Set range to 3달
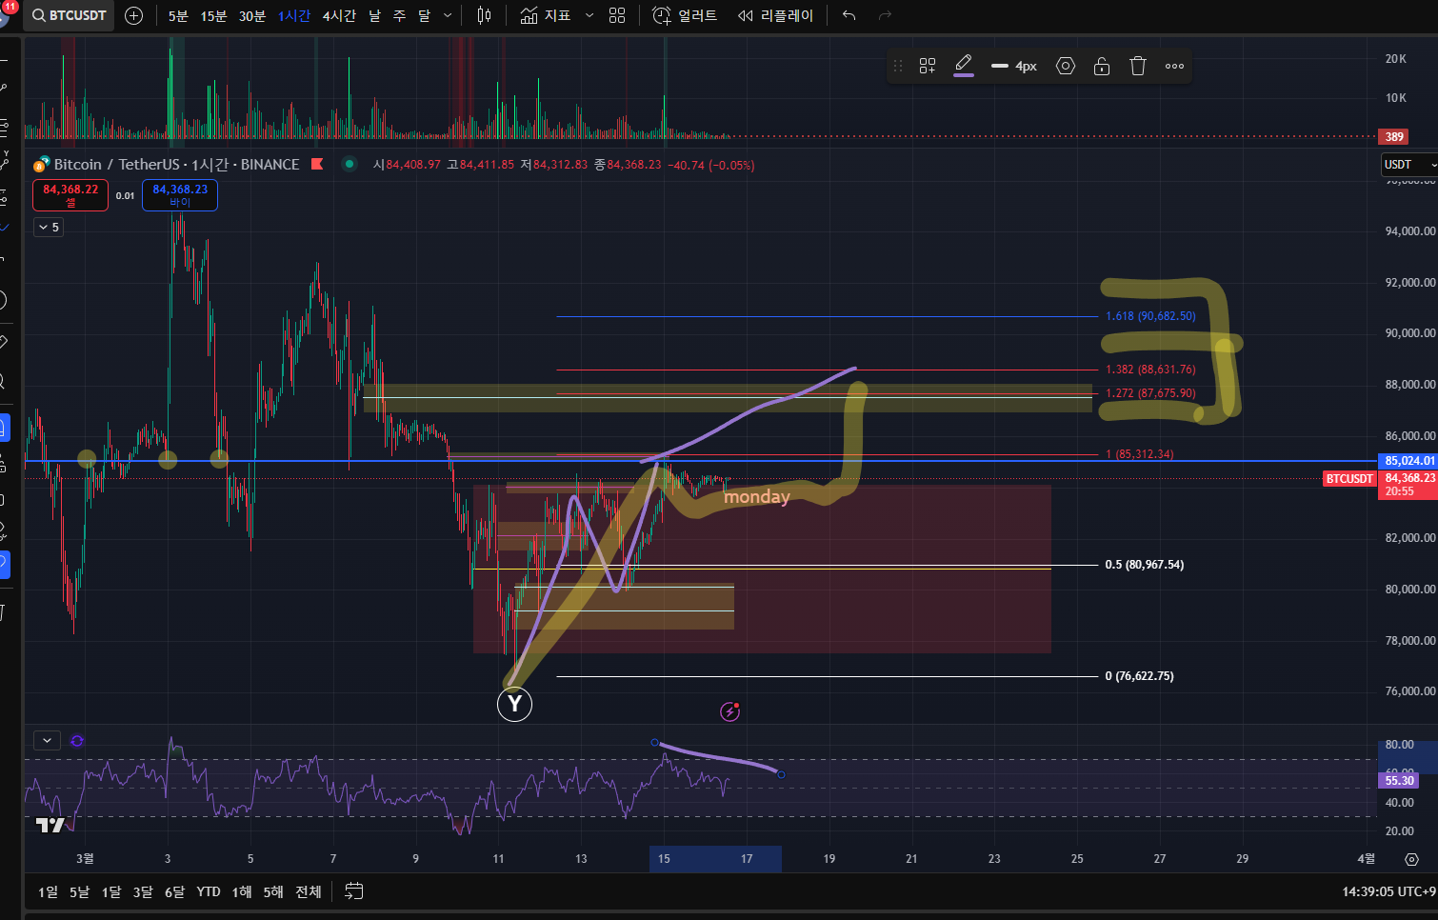This screenshot has height=920, width=1438. click(143, 891)
